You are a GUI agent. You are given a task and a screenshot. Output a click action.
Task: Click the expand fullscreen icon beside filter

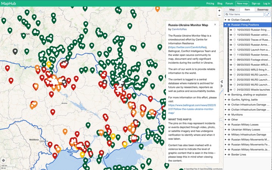click(x=268, y=14)
